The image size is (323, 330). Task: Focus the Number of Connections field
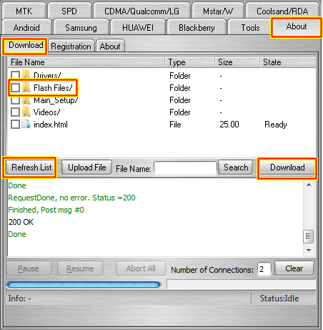point(264,269)
